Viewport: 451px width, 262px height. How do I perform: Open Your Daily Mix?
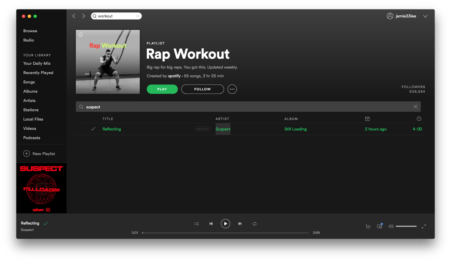pos(37,64)
